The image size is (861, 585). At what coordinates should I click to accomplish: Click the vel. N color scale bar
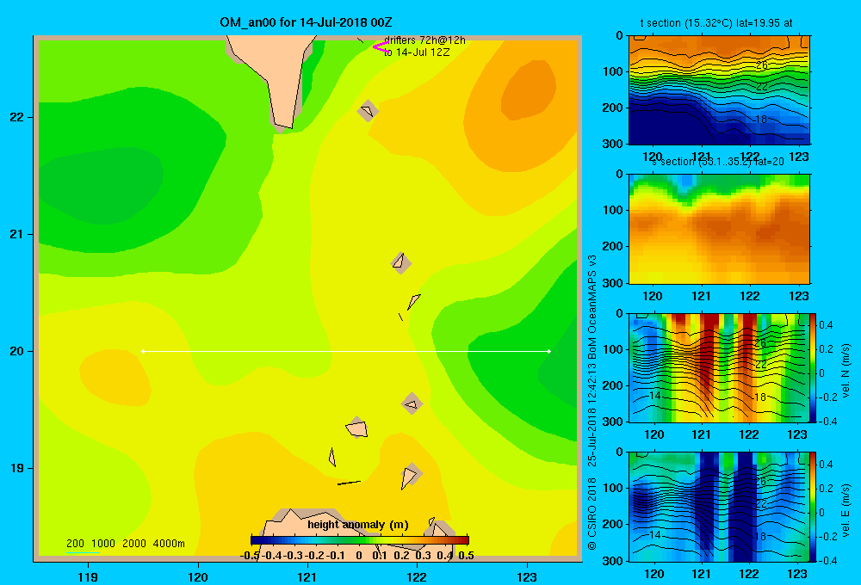[x=814, y=367]
